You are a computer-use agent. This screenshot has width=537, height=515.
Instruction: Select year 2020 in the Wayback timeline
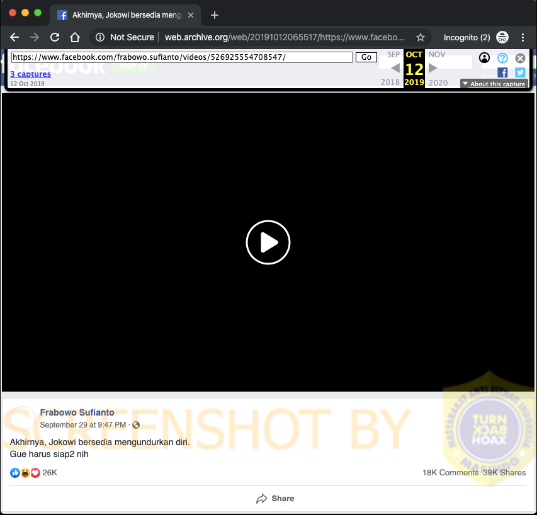click(438, 82)
